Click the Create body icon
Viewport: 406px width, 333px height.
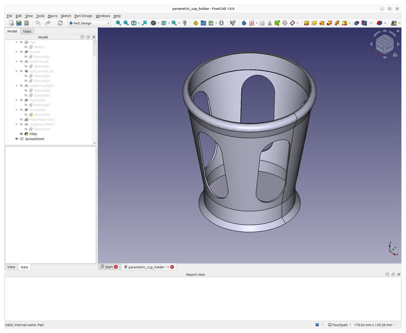click(244, 23)
